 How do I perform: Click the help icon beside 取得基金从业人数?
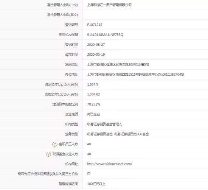48,154
